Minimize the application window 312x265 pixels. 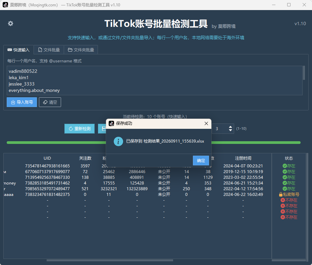coord(274,5)
